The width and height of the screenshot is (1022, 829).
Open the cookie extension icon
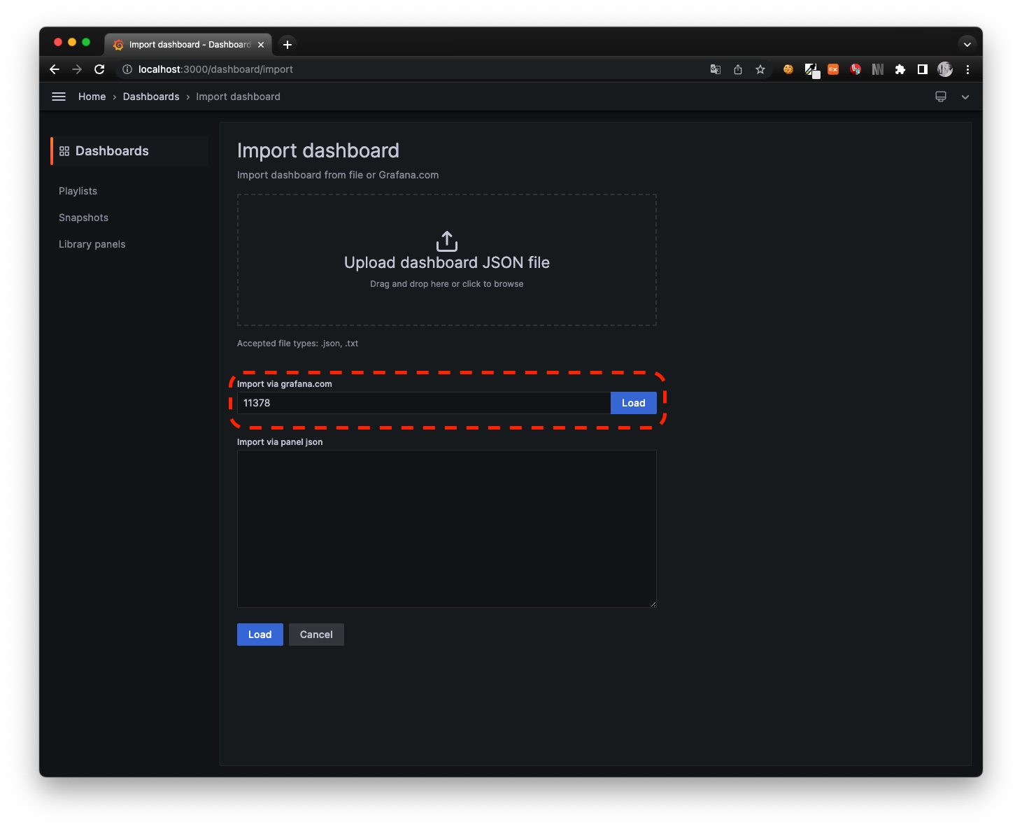(x=788, y=69)
